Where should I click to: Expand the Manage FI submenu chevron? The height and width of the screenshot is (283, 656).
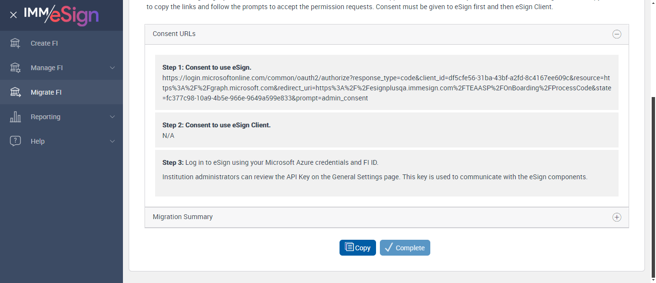pos(112,68)
